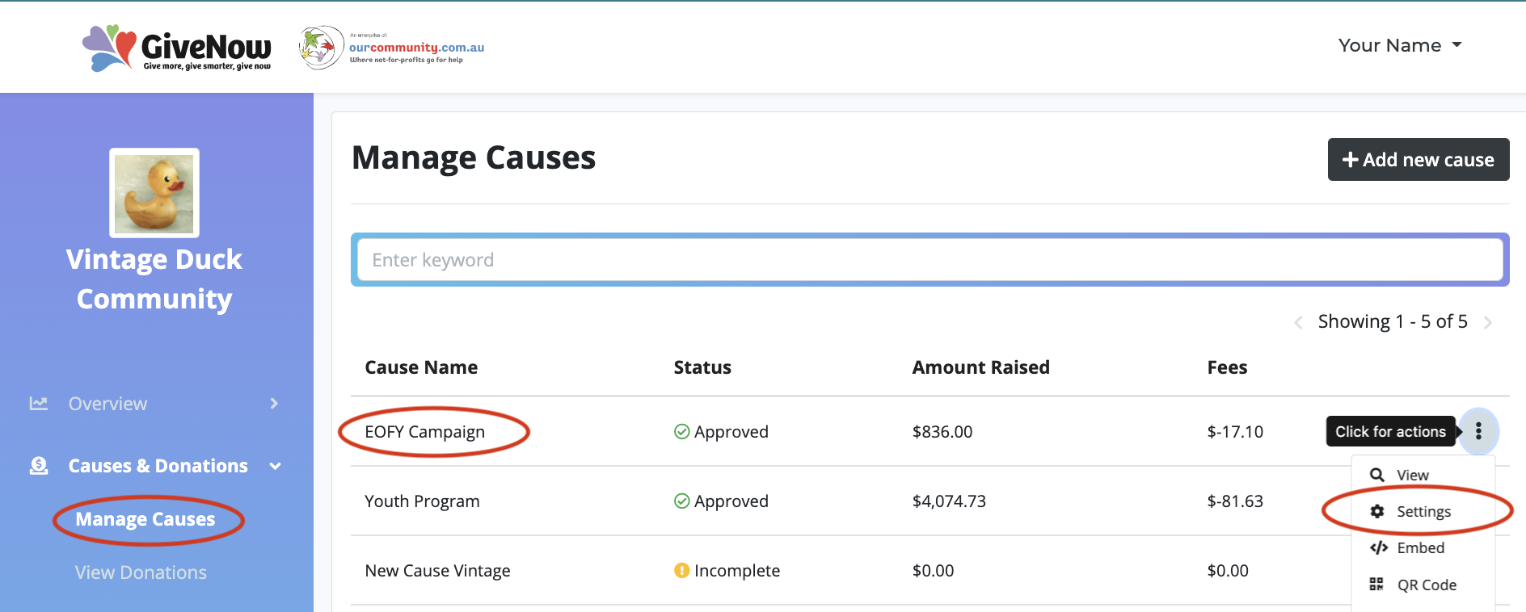Go to Manage Causes in sidebar
Image resolution: width=1526 pixels, height=612 pixels.
tap(145, 519)
